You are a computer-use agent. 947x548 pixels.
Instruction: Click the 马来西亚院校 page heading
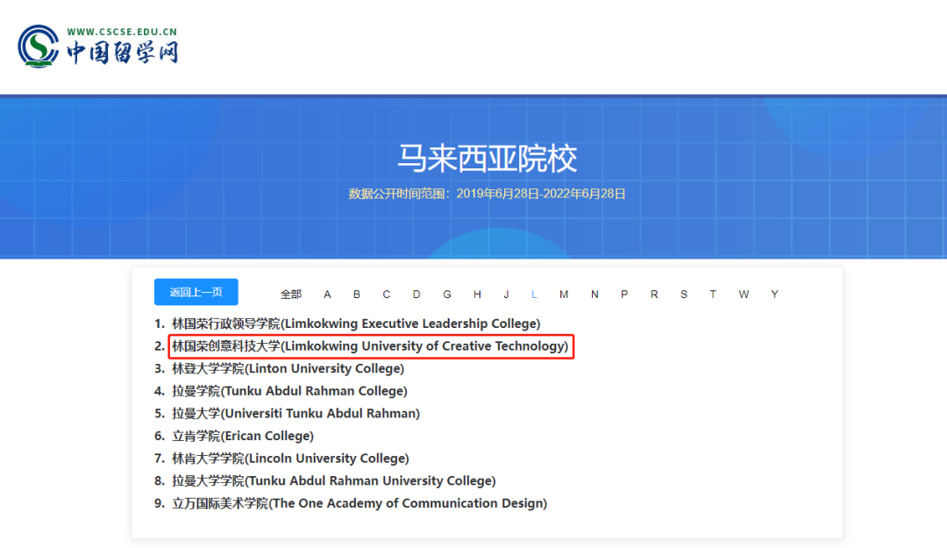tap(487, 159)
